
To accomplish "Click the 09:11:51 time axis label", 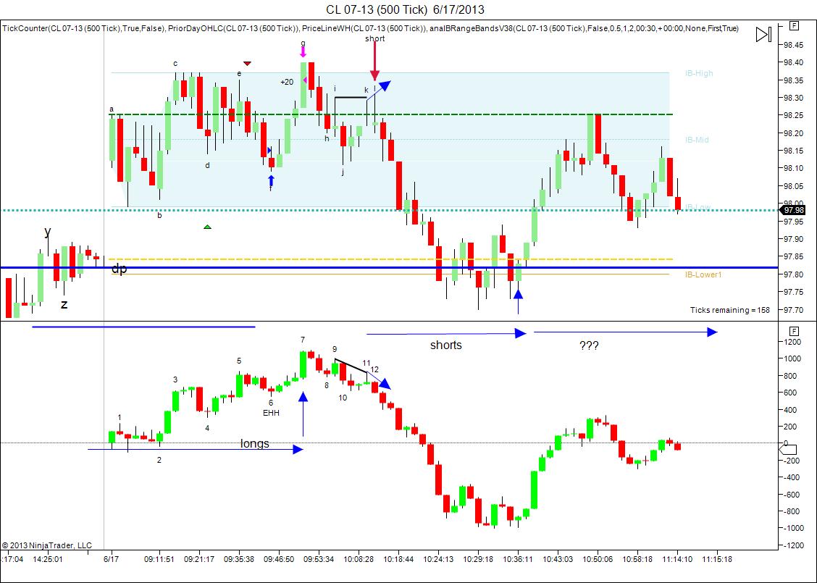I will pos(159,559).
